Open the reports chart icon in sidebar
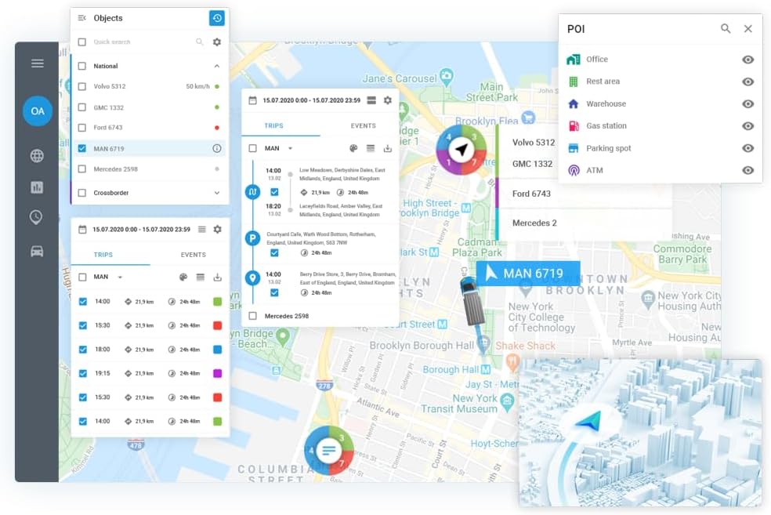The image size is (771, 515). (37, 187)
